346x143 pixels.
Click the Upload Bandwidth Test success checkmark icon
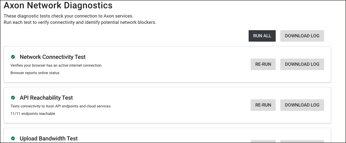pos(13,138)
